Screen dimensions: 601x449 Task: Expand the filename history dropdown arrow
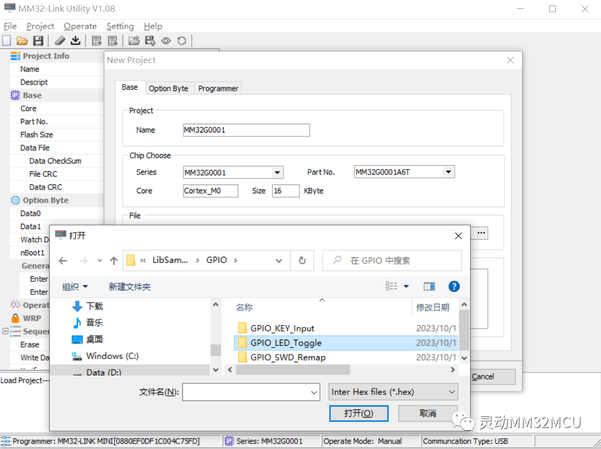coord(314,392)
